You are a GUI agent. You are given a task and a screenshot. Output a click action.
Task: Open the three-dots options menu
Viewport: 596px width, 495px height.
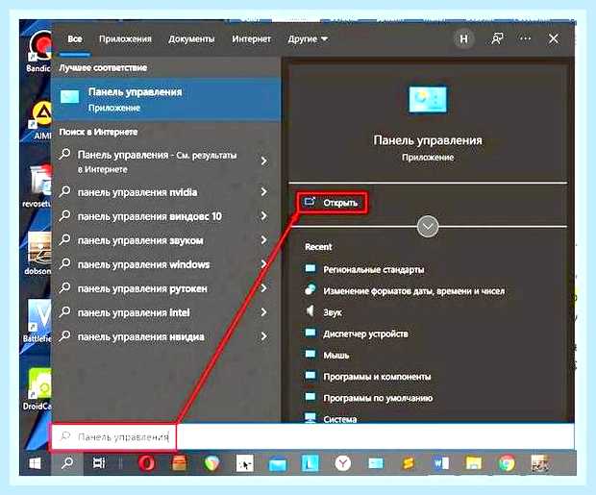[525, 38]
